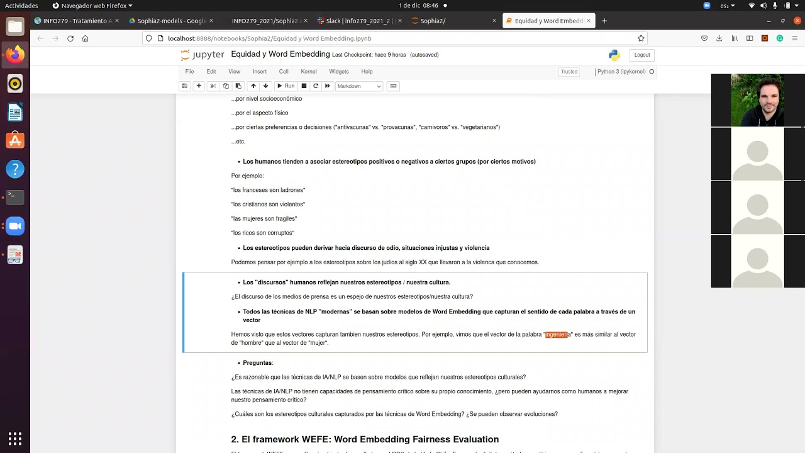Open the command palette keyboard icon
This screenshot has width=805, height=453.
(393, 86)
